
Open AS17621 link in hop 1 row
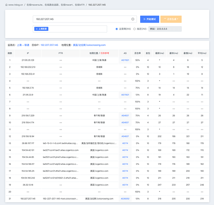click(125, 60)
